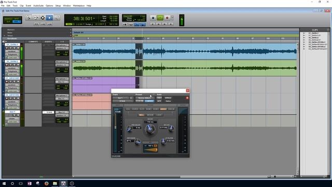Viewport: 332px width, 187px height.
Task: Enable Grid edit mode
Action: (17, 21)
